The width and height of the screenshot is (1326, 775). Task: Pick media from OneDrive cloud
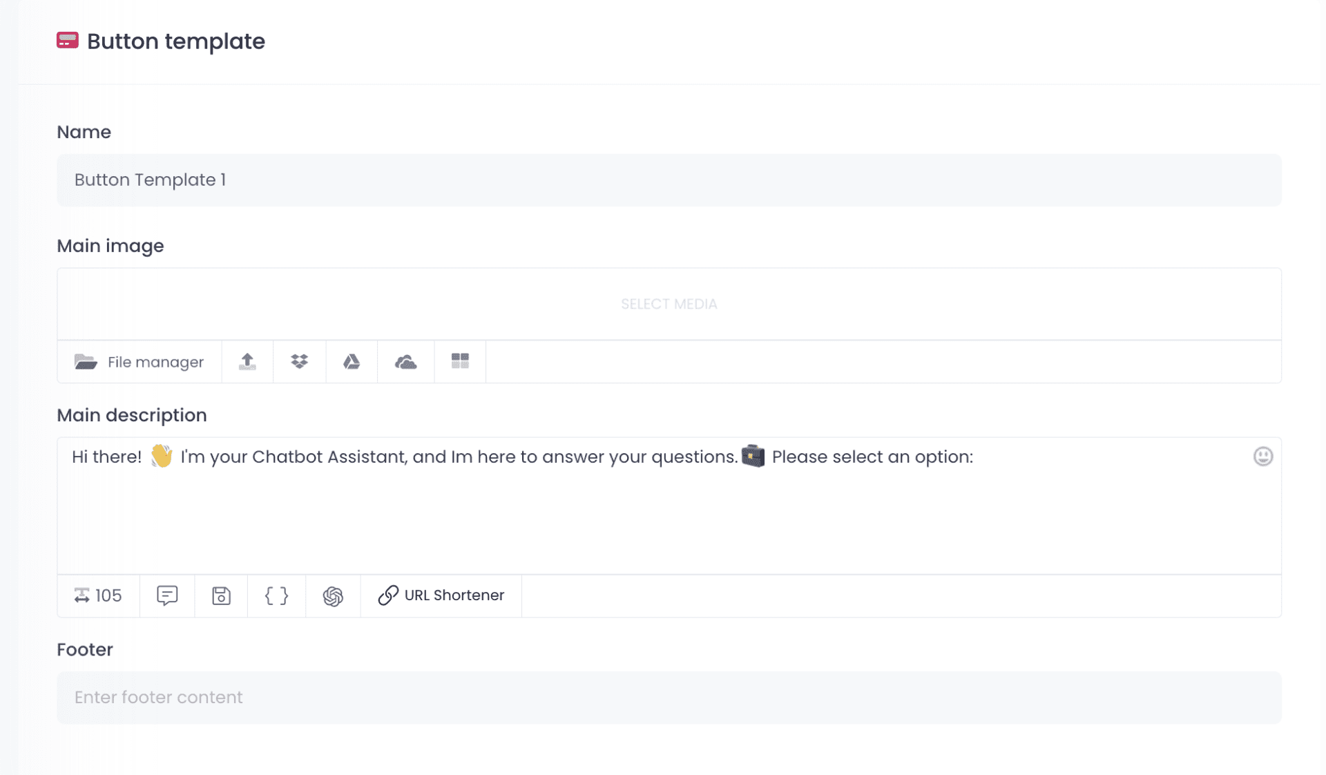tap(405, 362)
